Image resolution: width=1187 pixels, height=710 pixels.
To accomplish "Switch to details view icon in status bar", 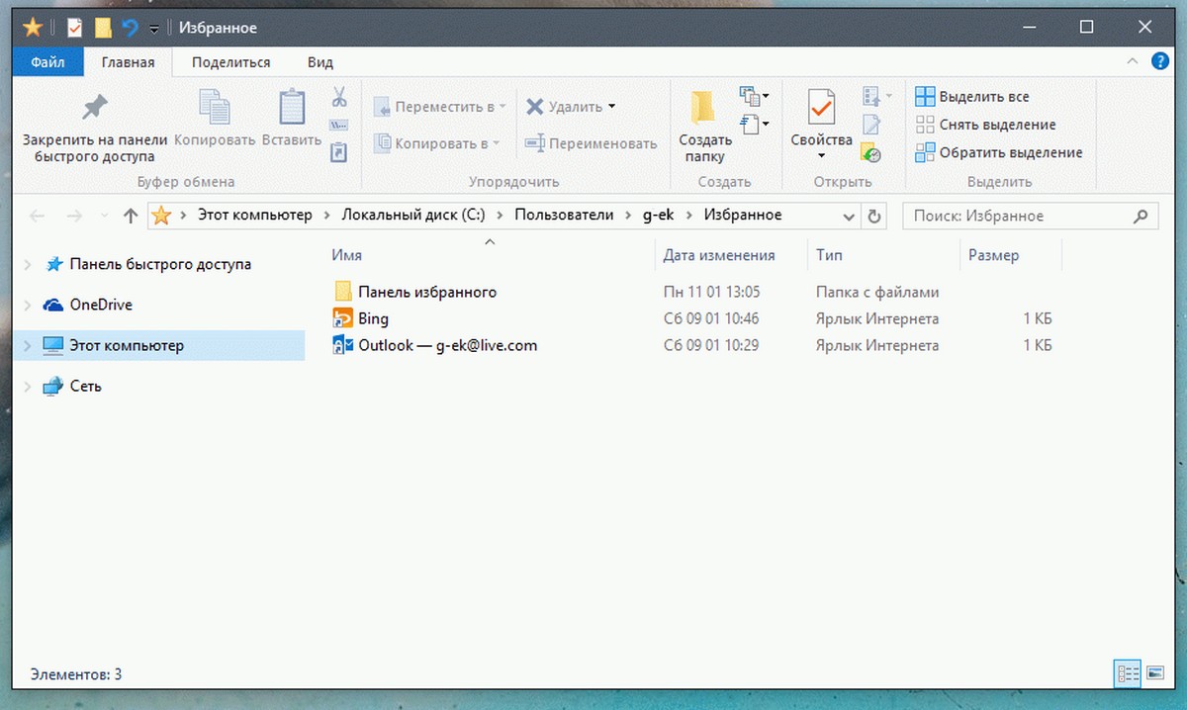I will 1128,673.
